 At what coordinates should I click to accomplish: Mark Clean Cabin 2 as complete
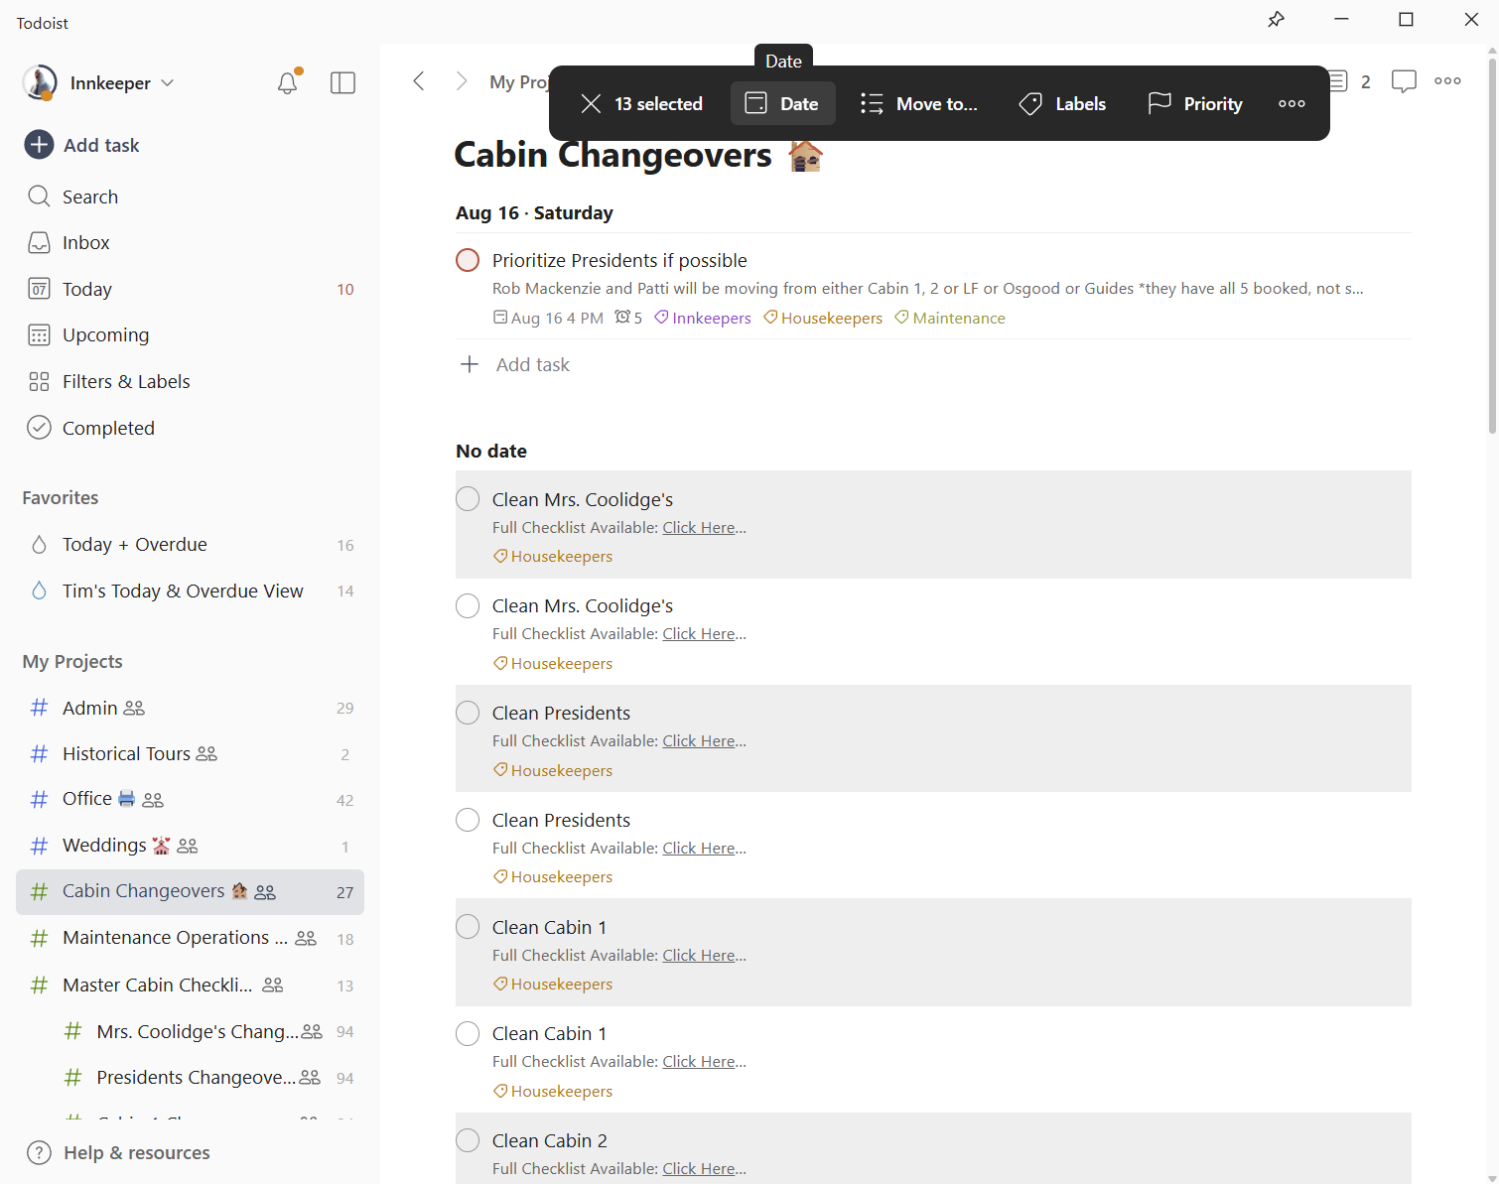(468, 1141)
